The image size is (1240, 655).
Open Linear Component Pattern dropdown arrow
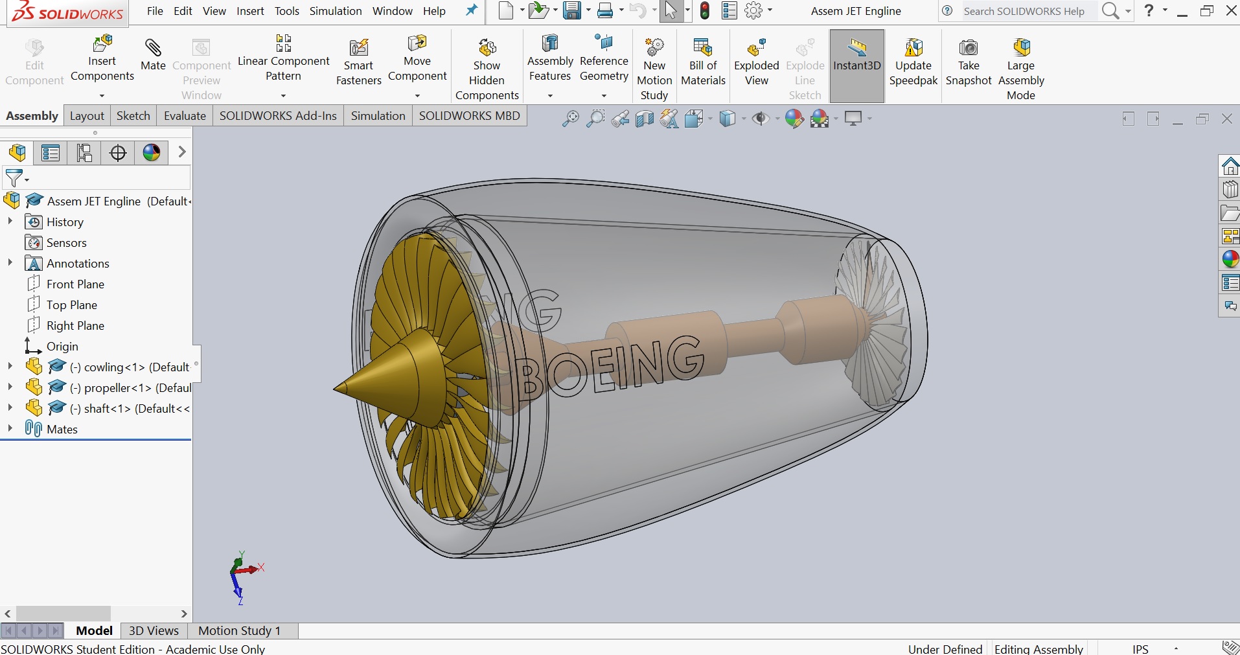click(283, 96)
